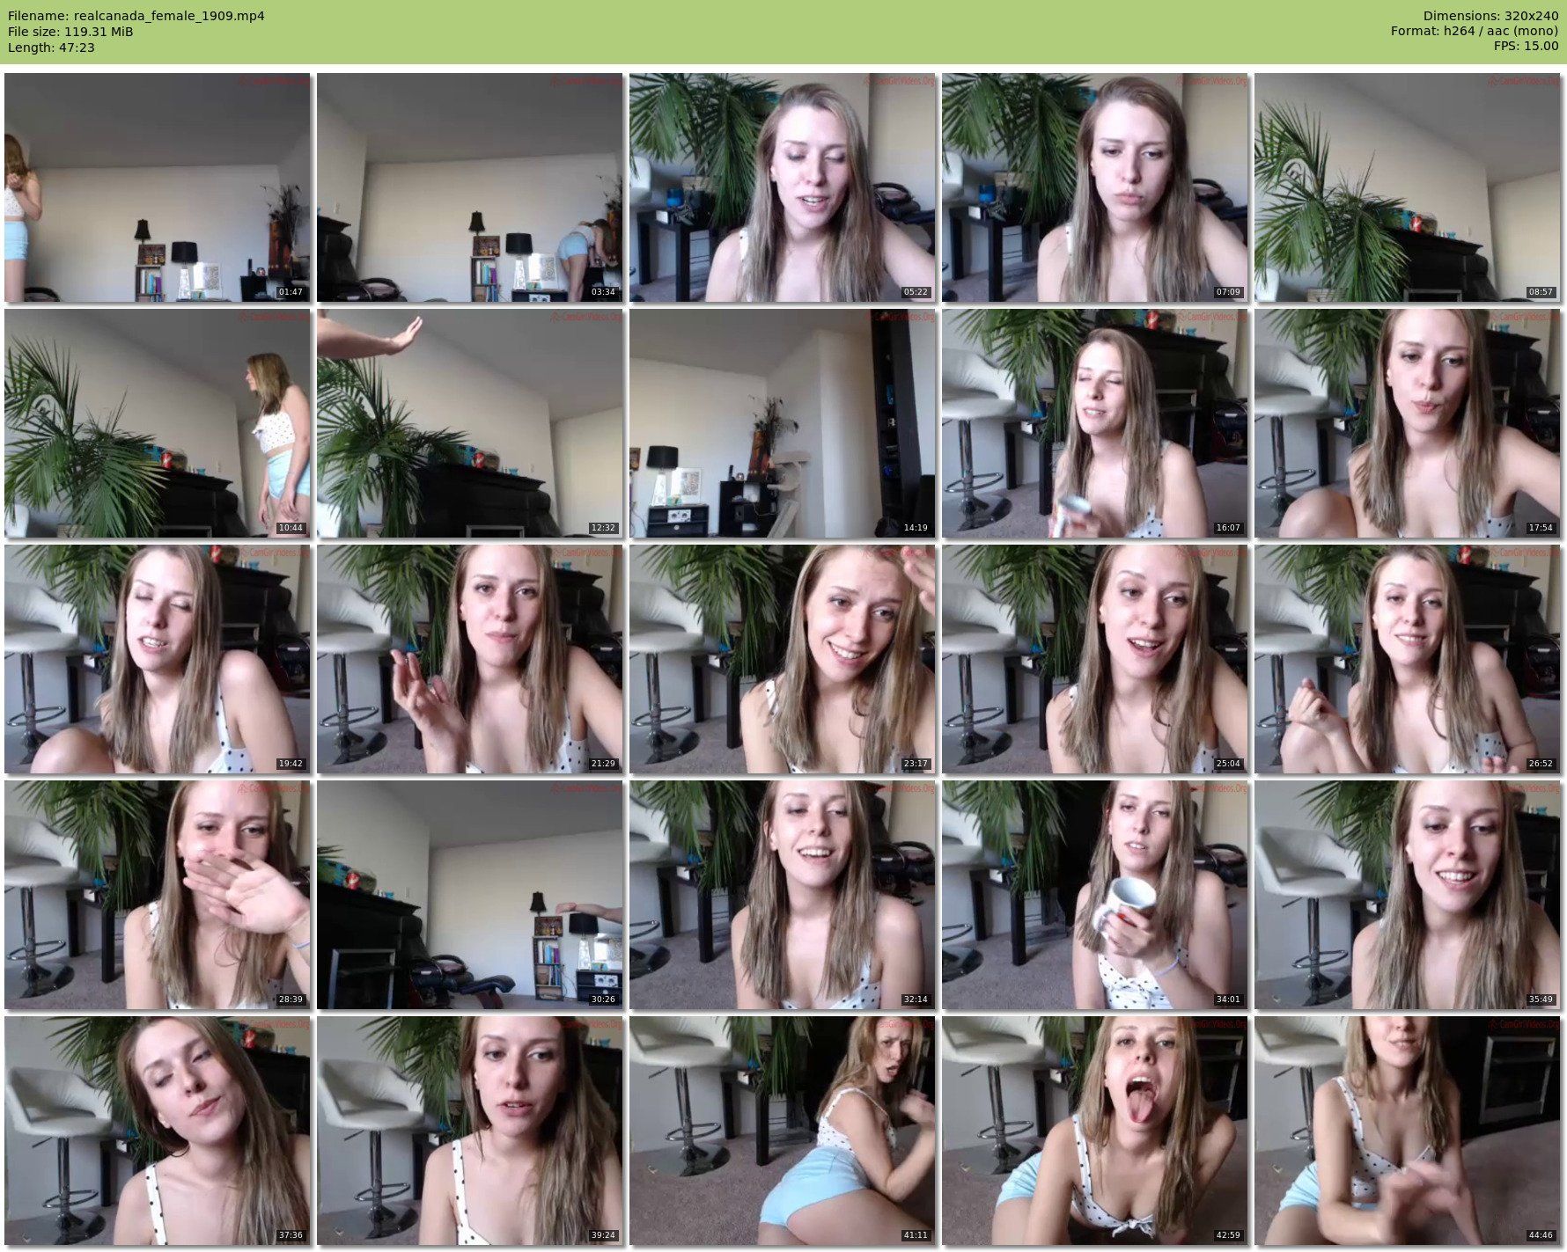Select the room view frame at 30:26
This screenshot has height=1252, width=1567.
469,895
